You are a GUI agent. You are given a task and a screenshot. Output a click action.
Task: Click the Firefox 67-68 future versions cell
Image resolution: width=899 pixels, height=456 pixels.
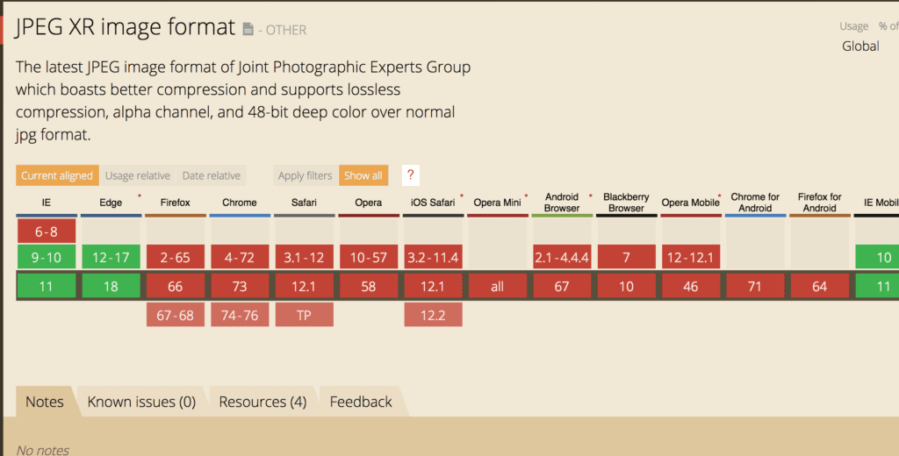point(176,315)
